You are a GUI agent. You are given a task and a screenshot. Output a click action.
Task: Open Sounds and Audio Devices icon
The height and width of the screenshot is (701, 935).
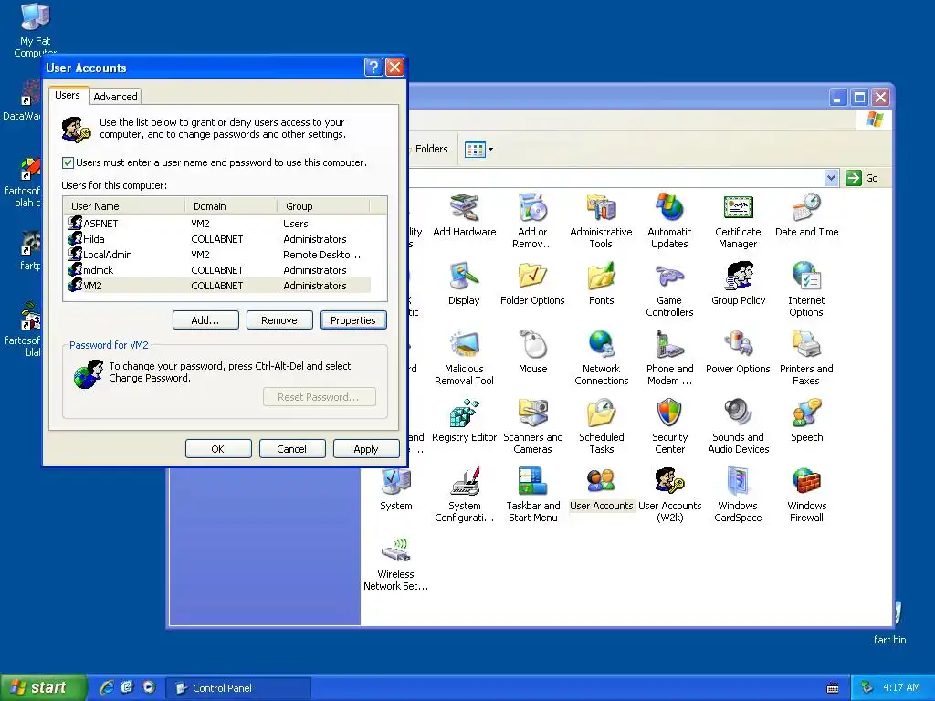738,425
